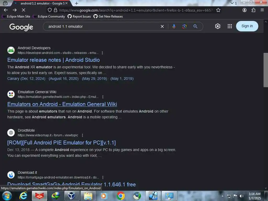Open options menu for Emulation General Wiki result
This screenshot has height=201, width=268.
click(103, 97)
